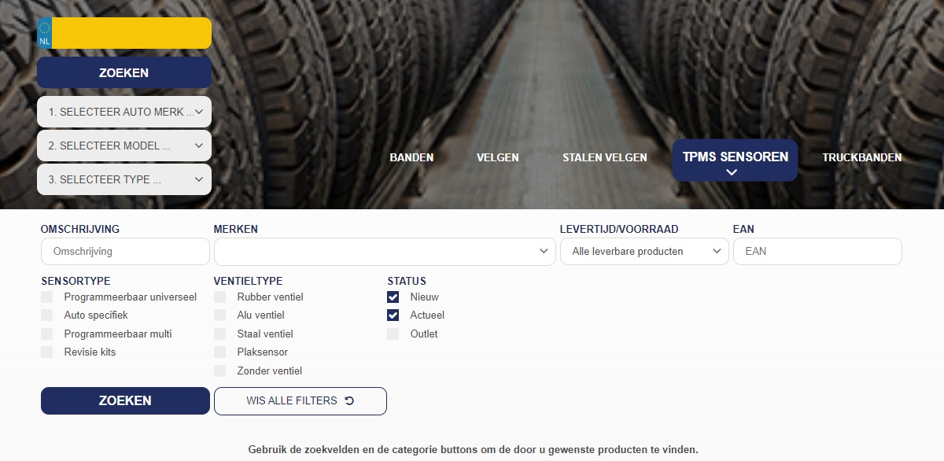Expand the Alle leverbare producten dropdown
944x461 pixels.
tap(644, 252)
